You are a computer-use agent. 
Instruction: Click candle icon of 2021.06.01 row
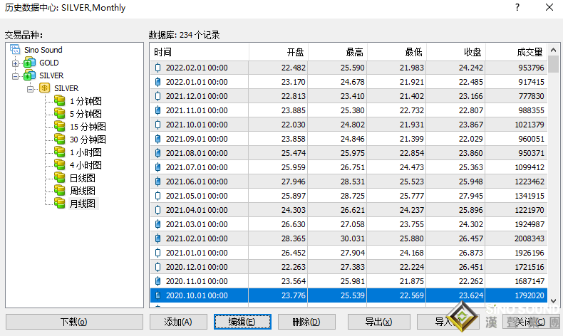click(x=157, y=182)
